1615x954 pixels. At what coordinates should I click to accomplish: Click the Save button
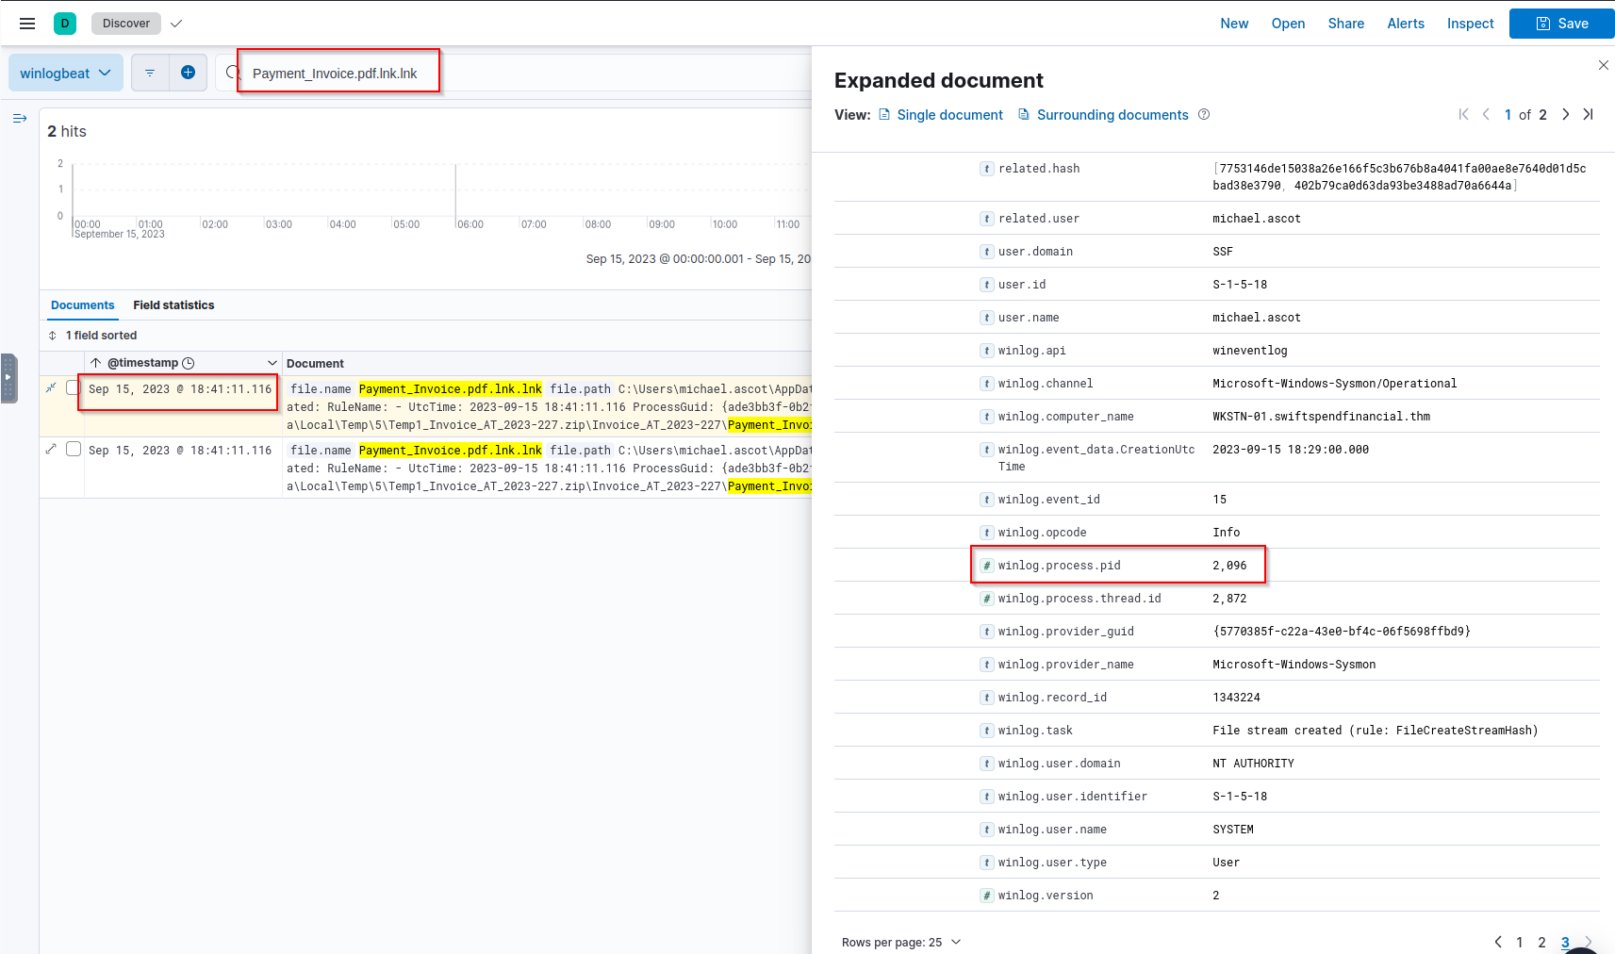point(1561,24)
